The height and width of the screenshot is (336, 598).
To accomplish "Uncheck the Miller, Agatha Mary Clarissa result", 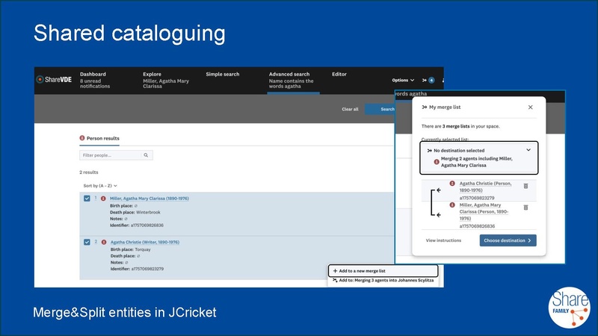I will coord(87,199).
